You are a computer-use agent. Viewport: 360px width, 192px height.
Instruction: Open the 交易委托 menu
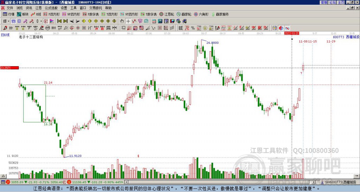pos(96,8)
